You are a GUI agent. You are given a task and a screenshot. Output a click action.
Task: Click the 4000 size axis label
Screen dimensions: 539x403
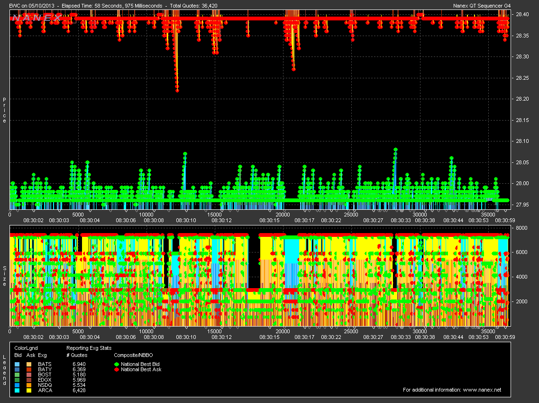pyautogui.click(x=521, y=277)
